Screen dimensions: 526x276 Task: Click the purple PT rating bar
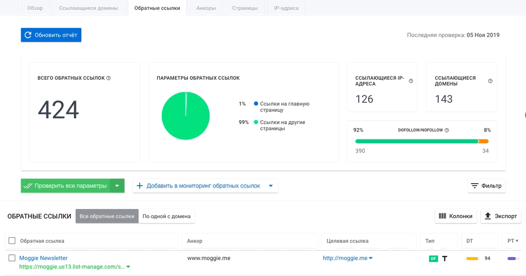[512, 259]
